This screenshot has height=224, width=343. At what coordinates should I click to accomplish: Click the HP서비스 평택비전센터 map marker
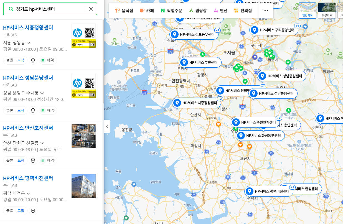click(269, 191)
